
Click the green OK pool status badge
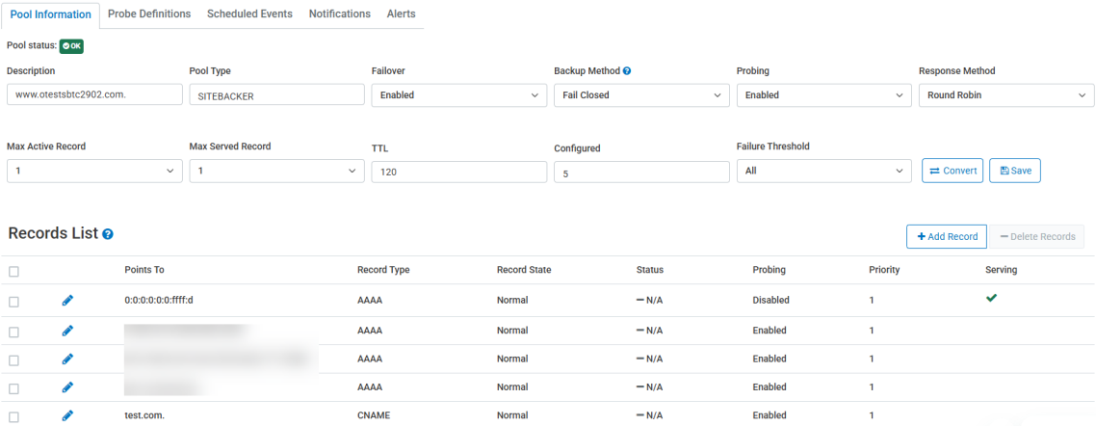[72, 45]
